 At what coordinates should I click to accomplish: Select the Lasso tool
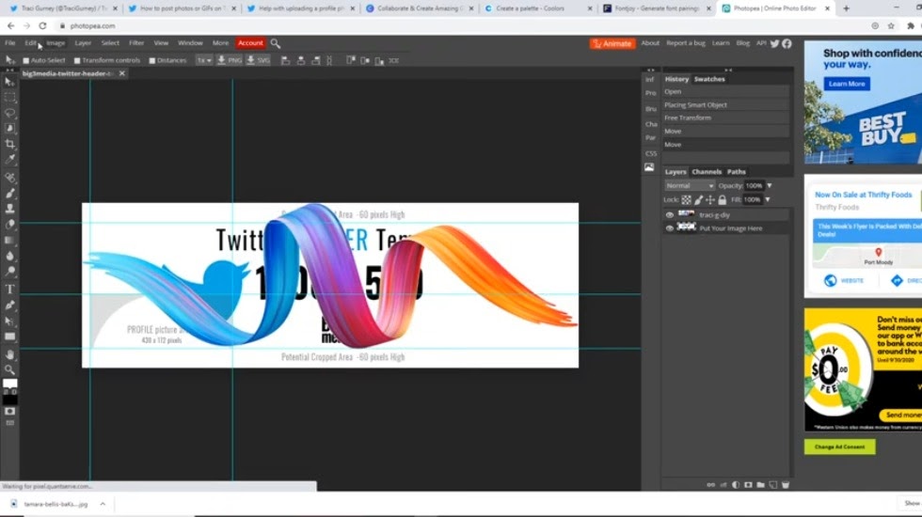point(9,113)
